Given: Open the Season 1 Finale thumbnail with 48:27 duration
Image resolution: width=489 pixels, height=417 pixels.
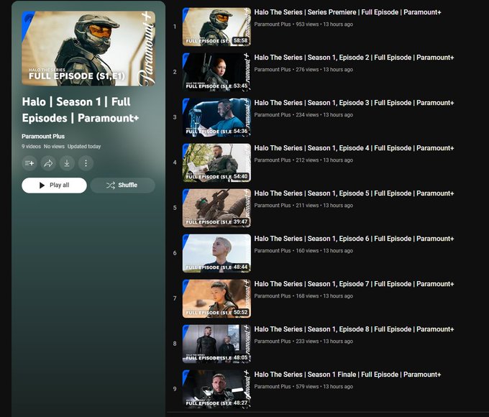Looking at the screenshot, I should [216, 389].
